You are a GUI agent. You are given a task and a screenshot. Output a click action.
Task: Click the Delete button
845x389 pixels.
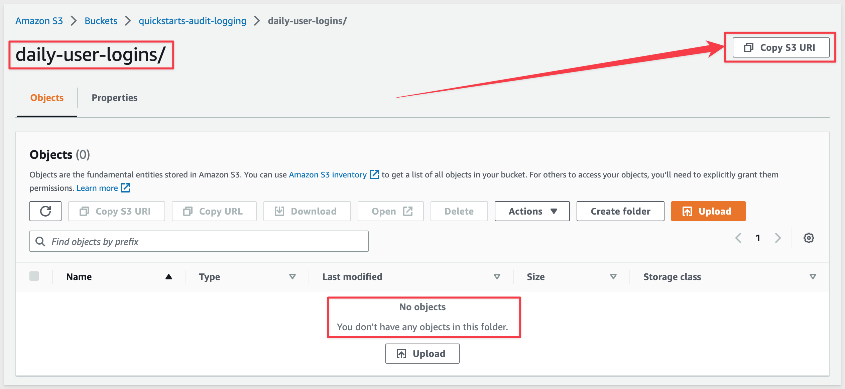click(459, 211)
